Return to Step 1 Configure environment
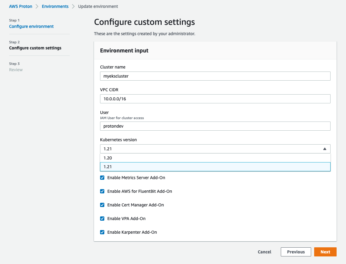The height and width of the screenshot is (264, 346). tap(31, 26)
